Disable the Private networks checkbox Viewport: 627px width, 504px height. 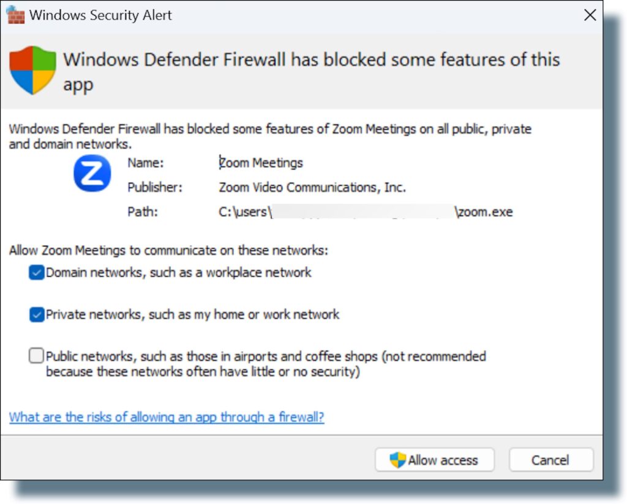click(36, 314)
